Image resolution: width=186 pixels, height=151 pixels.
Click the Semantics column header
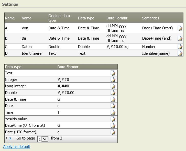click(151, 18)
